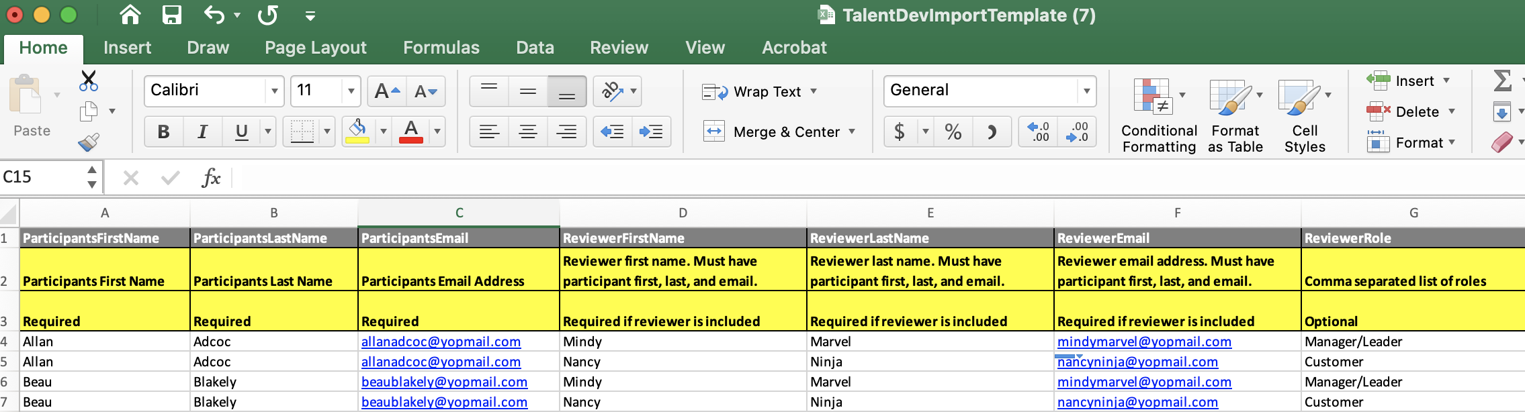The image size is (1525, 412).
Task: Undo the last action
Action: 214,15
